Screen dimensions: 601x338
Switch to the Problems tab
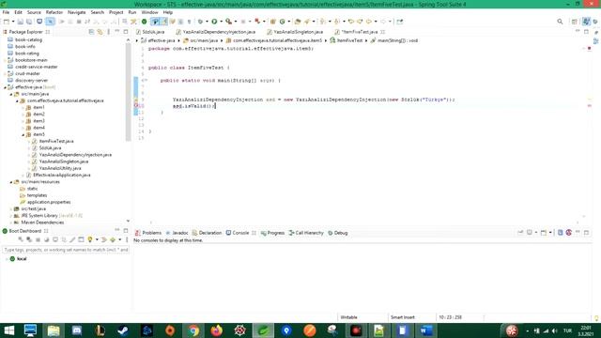(148, 233)
